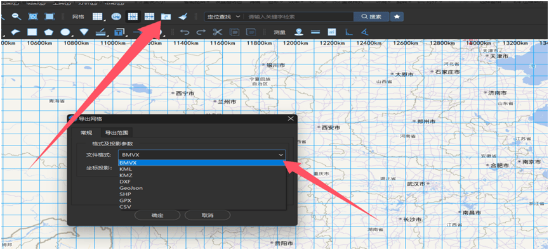Open the star favorites button
This screenshot has width=549, height=250.
[x=397, y=16]
